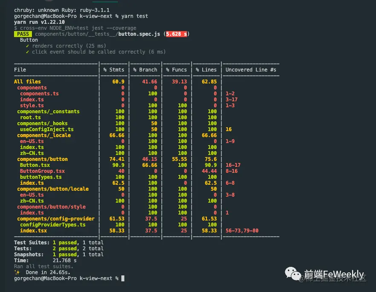Select the components/button folder row
Image resolution: width=376 pixels, height=292 pixels.
42,159
